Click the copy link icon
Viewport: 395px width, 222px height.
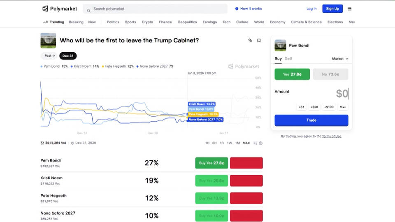[x=250, y=40]
